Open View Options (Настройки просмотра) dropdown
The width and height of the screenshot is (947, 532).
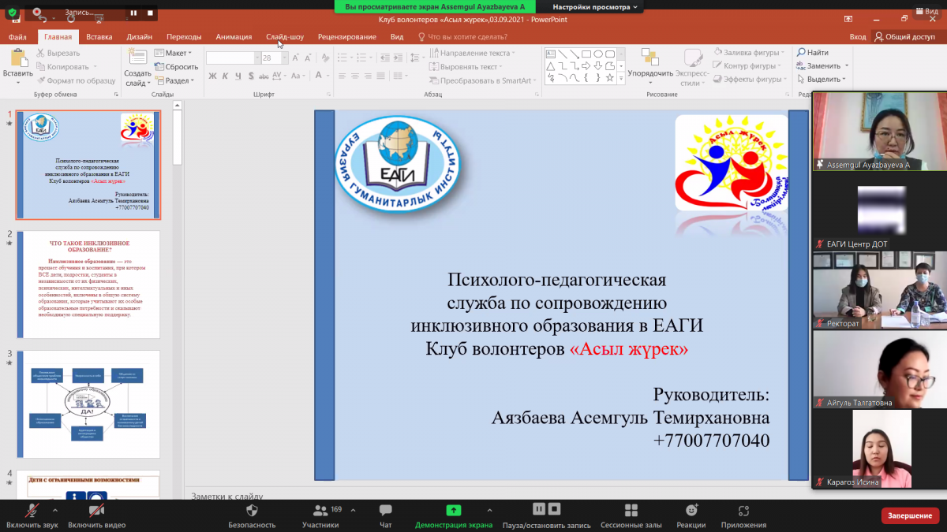pos(594,6)
